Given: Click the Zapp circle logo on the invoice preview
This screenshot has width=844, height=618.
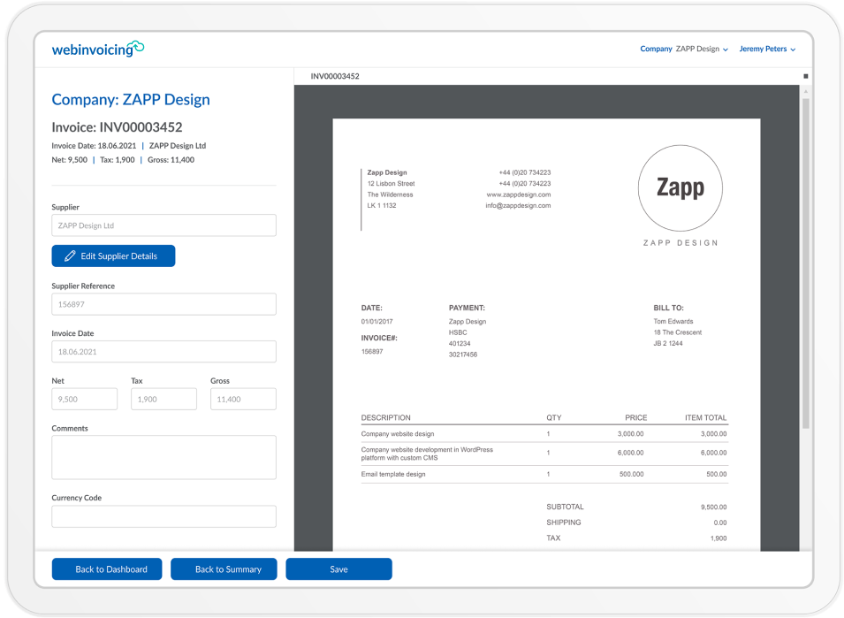Looking at the screenshot, I should 680,188.
